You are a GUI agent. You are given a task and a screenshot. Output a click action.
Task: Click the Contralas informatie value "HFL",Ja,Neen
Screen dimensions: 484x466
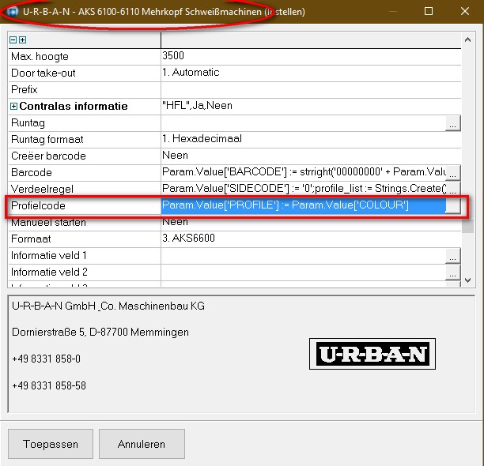(x=197, y=106)
